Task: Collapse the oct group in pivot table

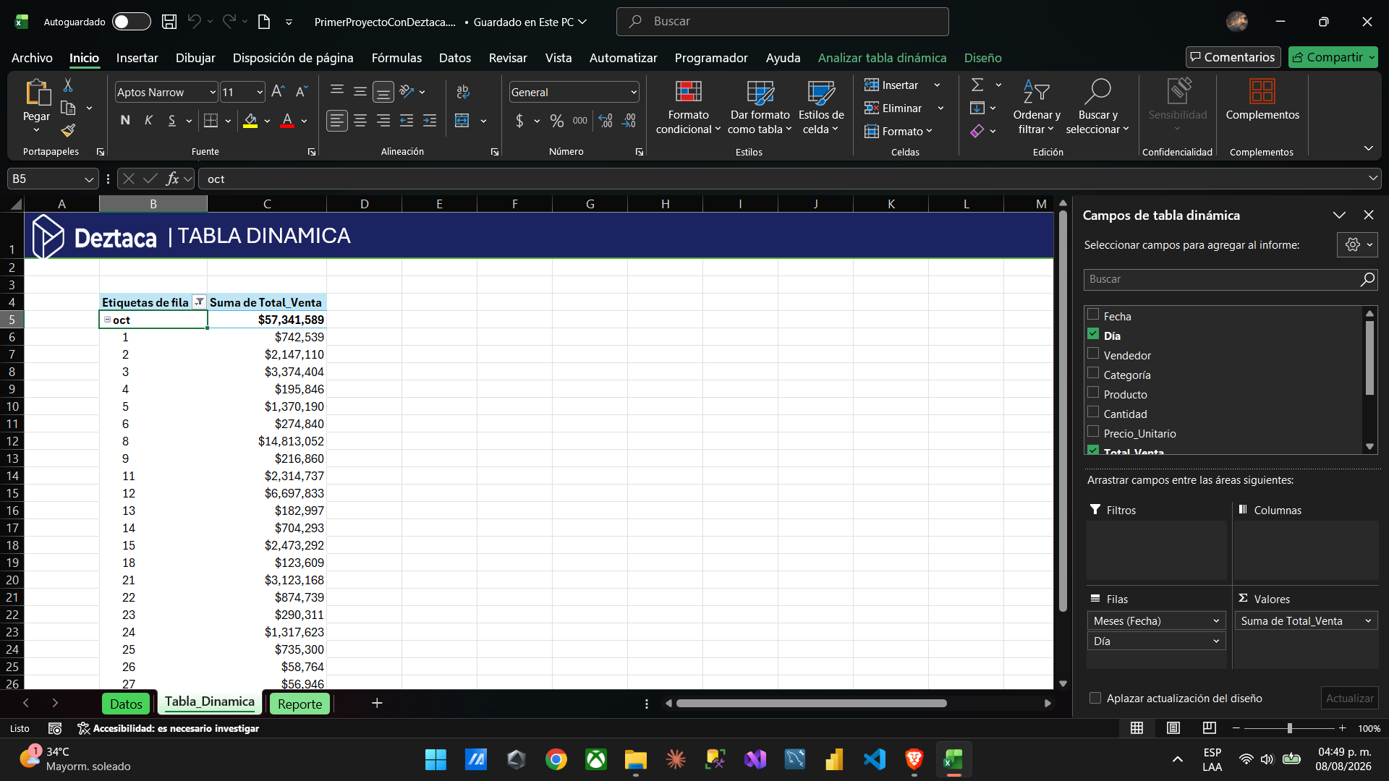Action: click(x=107, y=320)
